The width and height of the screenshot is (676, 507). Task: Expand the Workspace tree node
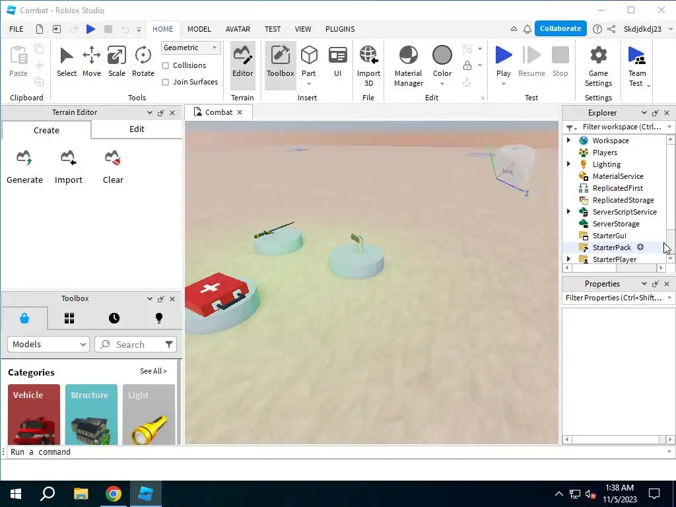pos(568,140)
